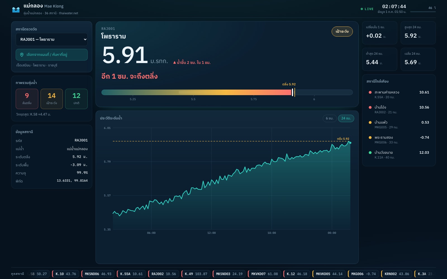Click the 1-hour change +0.02 stat card

tap(379, 33)
